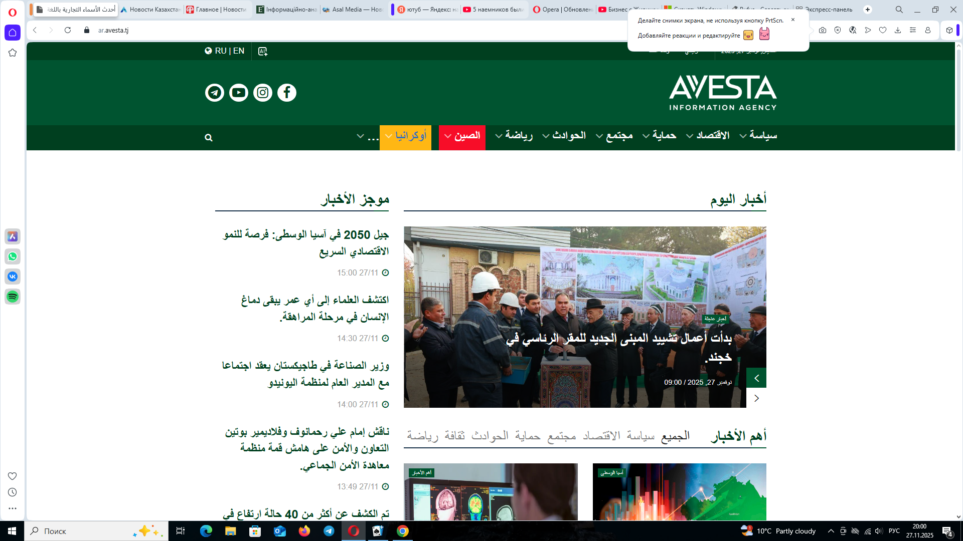The height and width of the screenshot is (541, 963).
Task: Open article 'ناقش إمام علي رحمانوف وفلاديمير بوتين'
Action: point(307,448)
